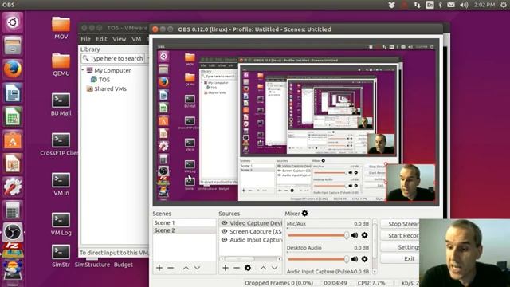510x287 pixels.
Task: Click the Exit button in OBS
Action: click(x=400, y=258)
